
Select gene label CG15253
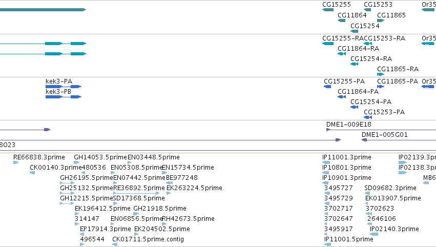click(378, 5)
